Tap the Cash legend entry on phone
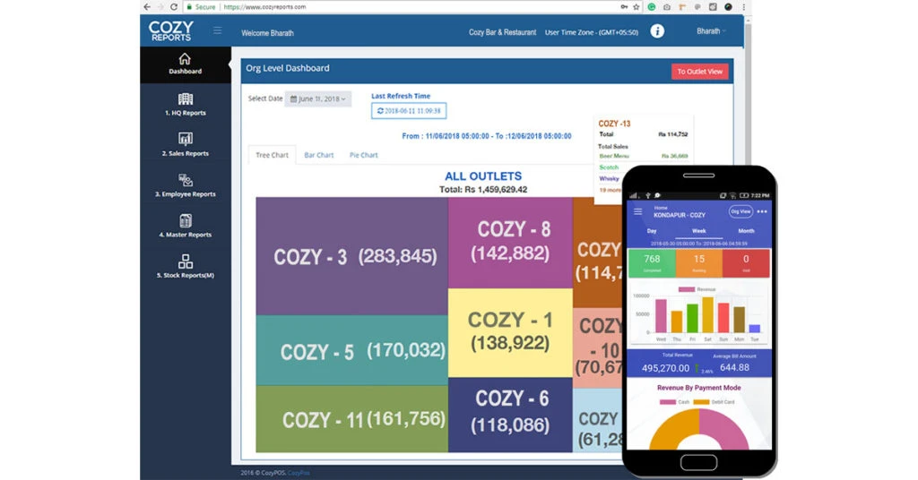Image resolution: width=918 pixels, height=480 pixels. click(674, 402)
